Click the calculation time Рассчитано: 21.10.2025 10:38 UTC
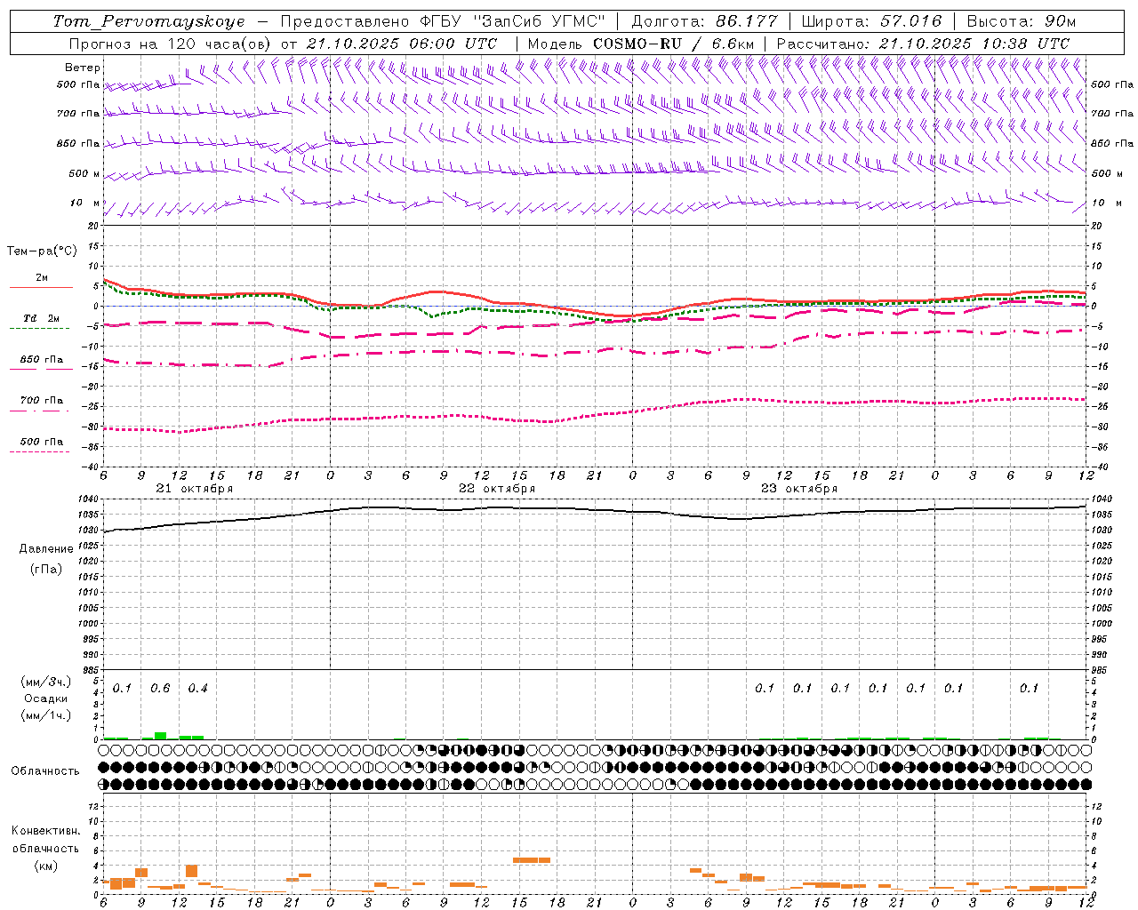 pyautogui.click(x=923, y=44)
